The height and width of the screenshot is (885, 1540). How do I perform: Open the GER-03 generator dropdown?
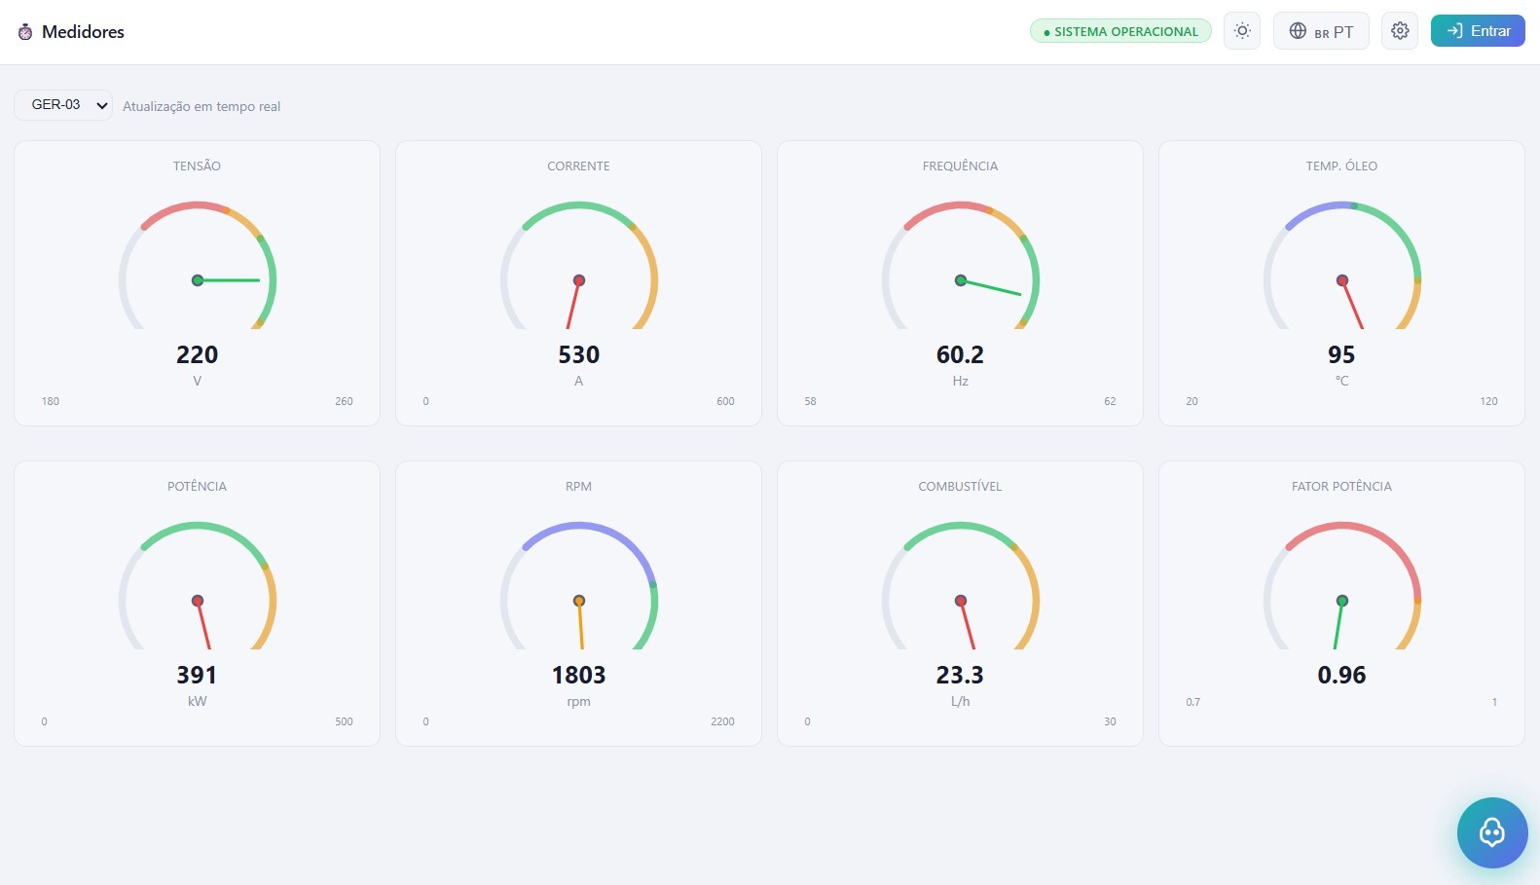coord(63,105)
